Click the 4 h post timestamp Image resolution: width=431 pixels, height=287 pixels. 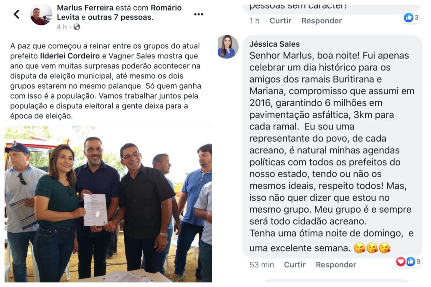[62, 27]
